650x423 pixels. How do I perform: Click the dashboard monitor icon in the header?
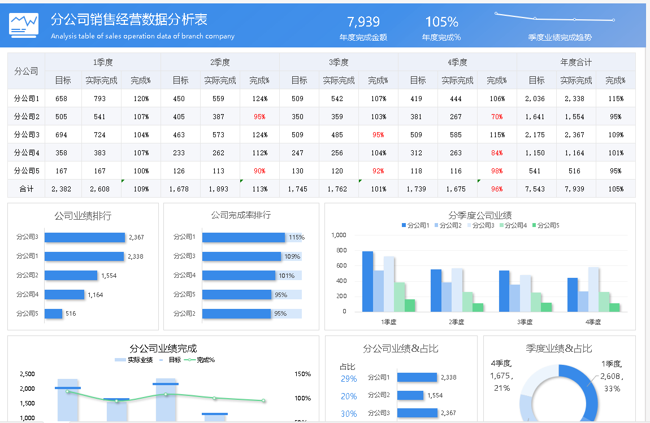[24, 25]
